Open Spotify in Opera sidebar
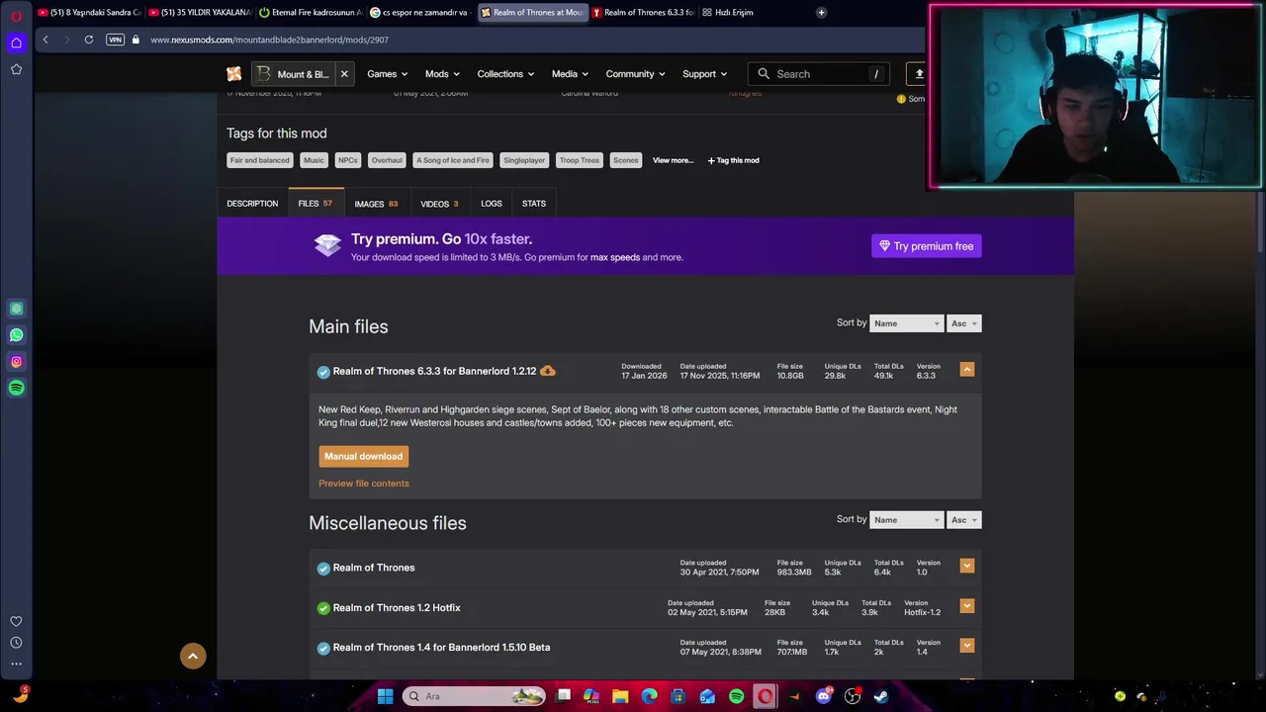This screenshot has width=1266, height=712. click(x=16, y=389)
